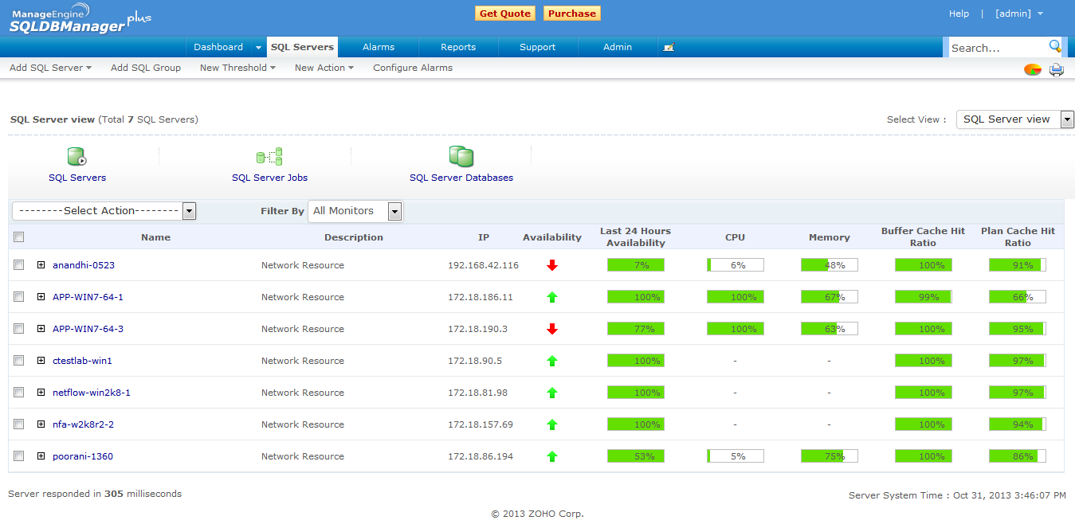The width and height of the screenshot is (1075, 524).
Task: Open the SQL Server Jobs icon
Action: click(x=269, y=157)
